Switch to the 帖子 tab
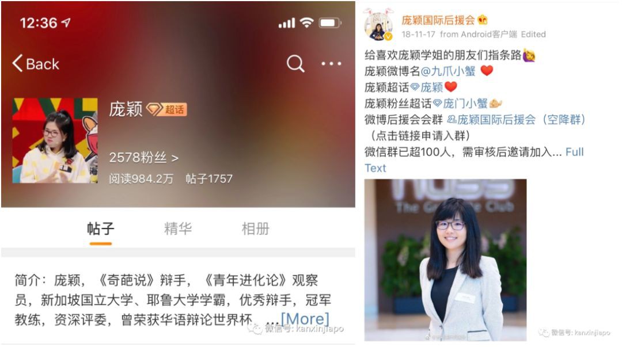The image size is (622, 347). pos(100,229)
